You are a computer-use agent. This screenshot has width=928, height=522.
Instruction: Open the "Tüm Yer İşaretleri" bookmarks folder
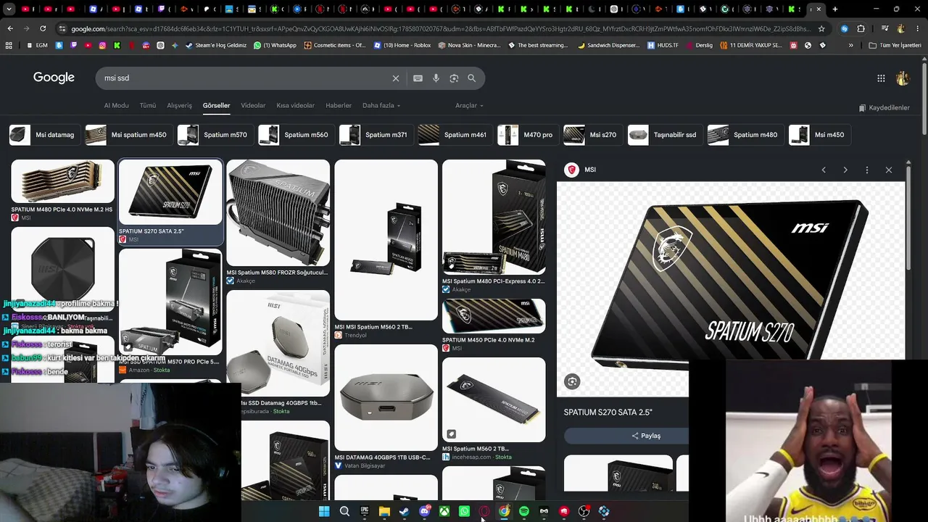point(895,45)
